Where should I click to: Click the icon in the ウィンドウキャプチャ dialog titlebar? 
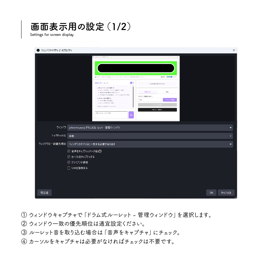click(x=37, y=50)
